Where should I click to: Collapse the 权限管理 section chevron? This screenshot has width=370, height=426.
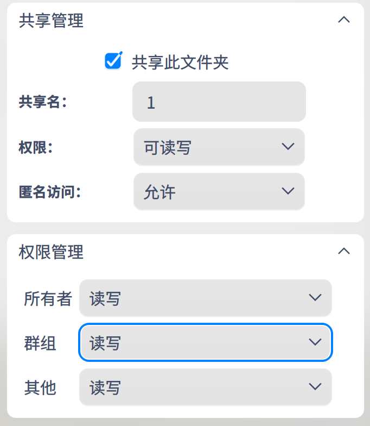[343, 251]
